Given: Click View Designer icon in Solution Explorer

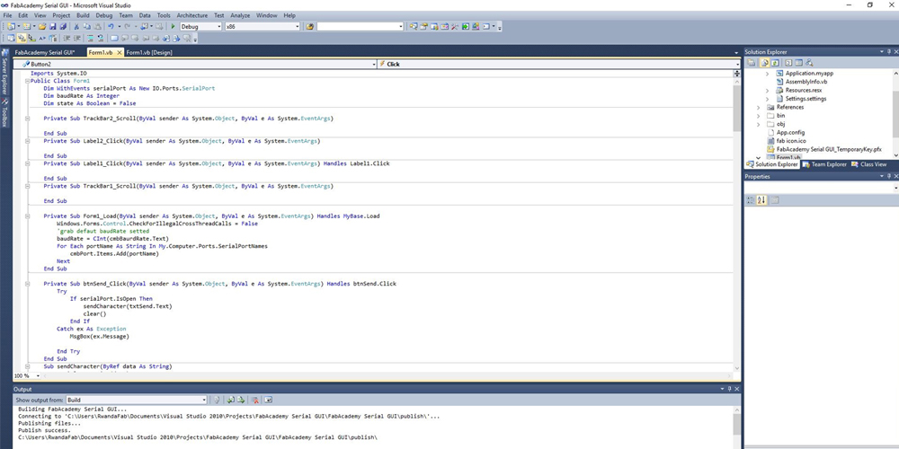Looking at the screenshot, I should [x=798, y=63].
